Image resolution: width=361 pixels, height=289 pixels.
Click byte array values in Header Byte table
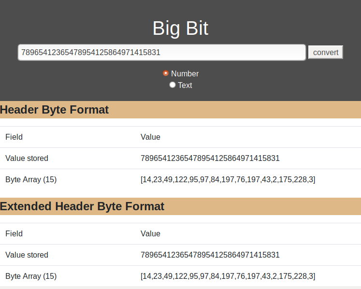[x=228, y=180]
